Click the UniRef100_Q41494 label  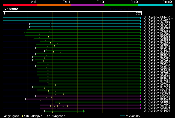[157, 111]
